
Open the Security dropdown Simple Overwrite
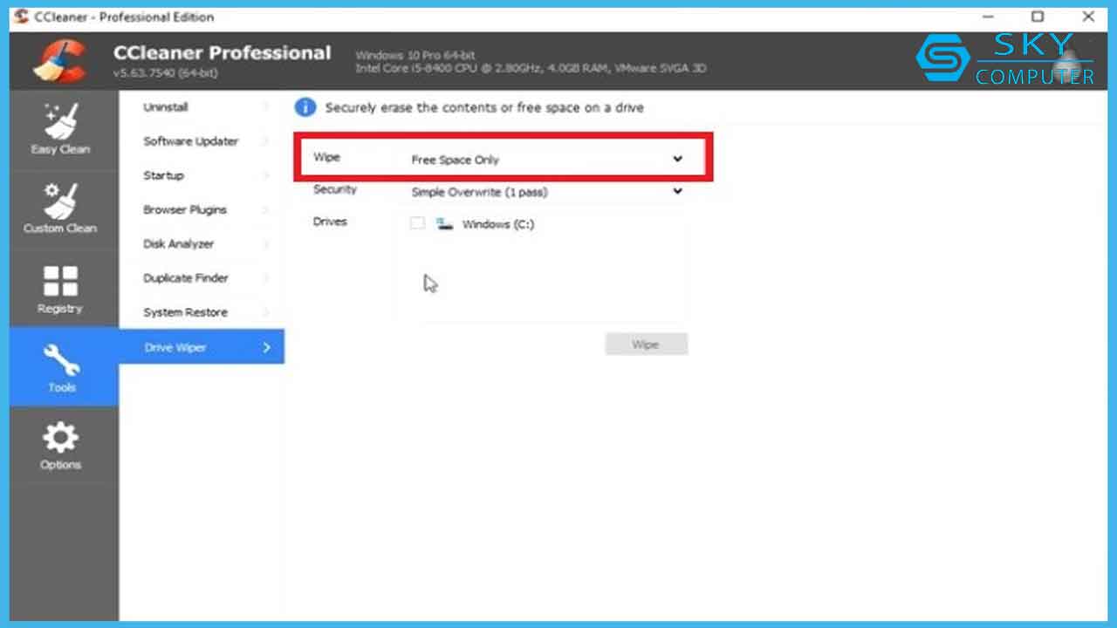(x=547, y=192)
